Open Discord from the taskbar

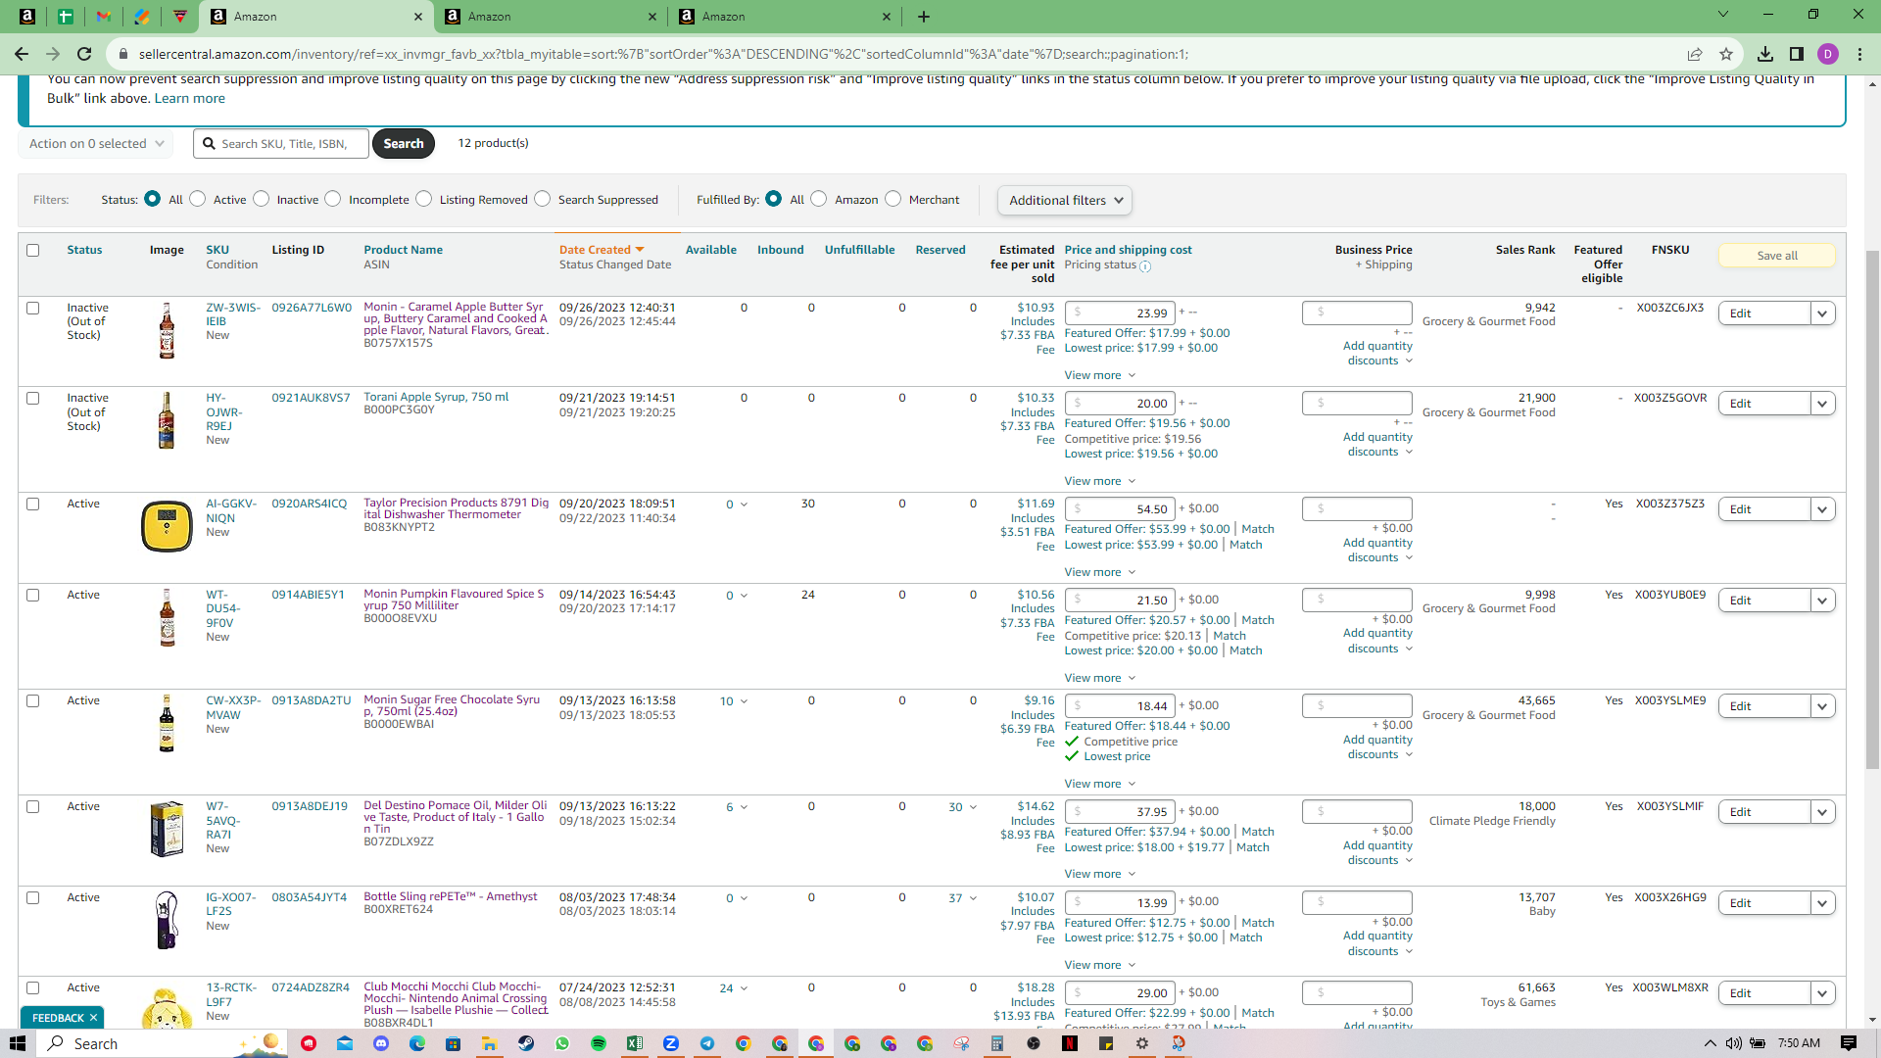click(381, 1043)
